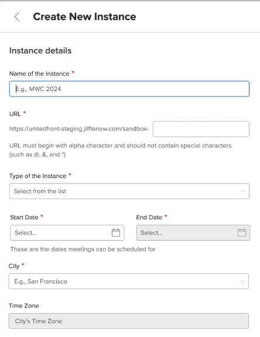260x337 pixels.
Task: Click the "Start Date" label
Action: (24, 217)
